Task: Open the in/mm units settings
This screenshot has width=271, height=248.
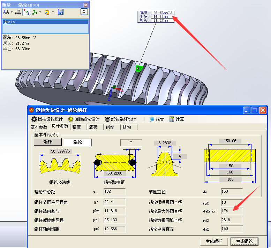Action: pyautogui.click(x=18, y=12)
